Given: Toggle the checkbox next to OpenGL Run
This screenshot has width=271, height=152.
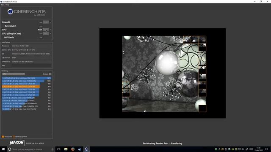Looking at the screenshot, I should point(50,22).
